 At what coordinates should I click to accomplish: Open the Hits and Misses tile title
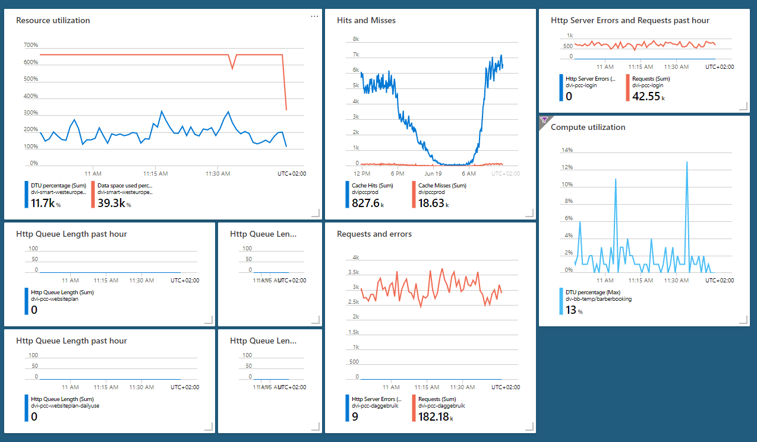[x=366, y=20]
